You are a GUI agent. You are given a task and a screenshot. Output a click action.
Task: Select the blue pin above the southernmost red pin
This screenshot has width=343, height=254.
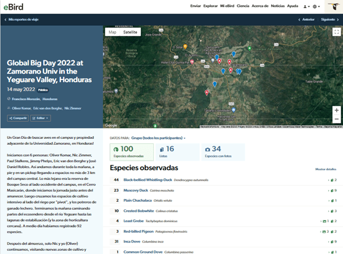pos(215,84)
